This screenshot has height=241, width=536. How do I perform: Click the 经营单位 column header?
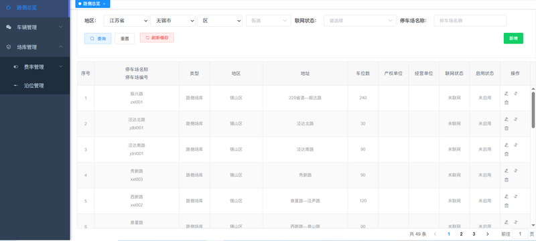click(x=424, y=74)
